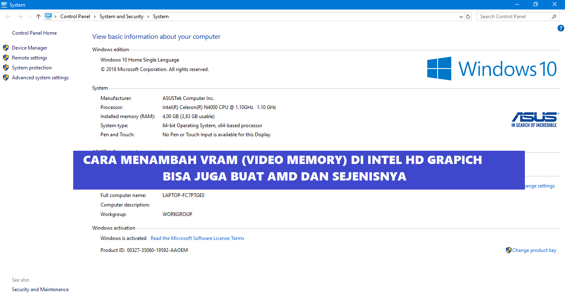Read the Microsoft Software License Terms
This screenshot has height=299, width=565.
(x=197, y=238)
